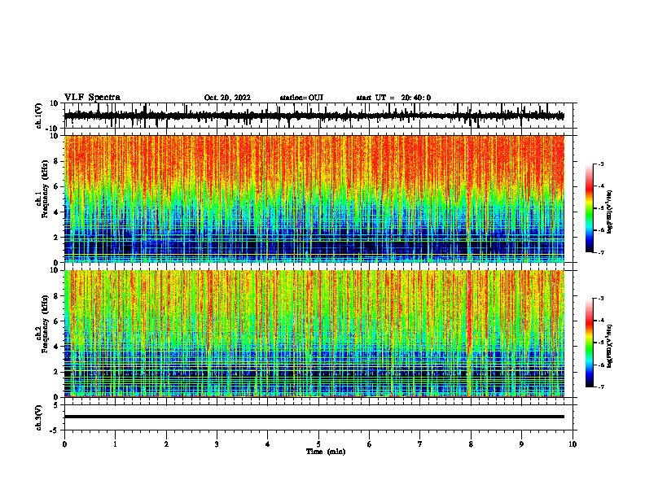Screen dimensions: 645x498
Task: Click the '6' kHz tick on ch.1 spectrogram
Action: (57, 186)
